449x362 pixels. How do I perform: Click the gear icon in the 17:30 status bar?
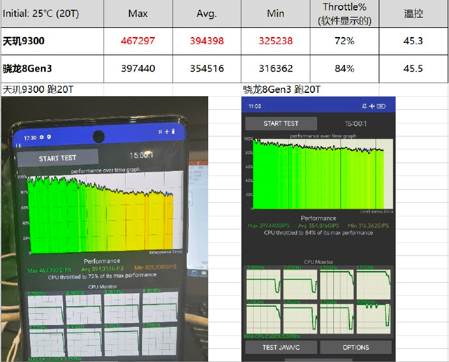click(x=42, y=138)
